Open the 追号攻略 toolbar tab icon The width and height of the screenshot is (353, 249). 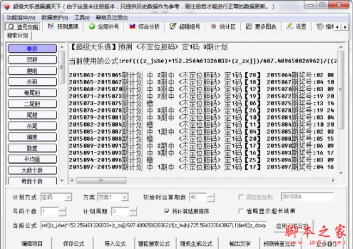[x=11, y=27]
